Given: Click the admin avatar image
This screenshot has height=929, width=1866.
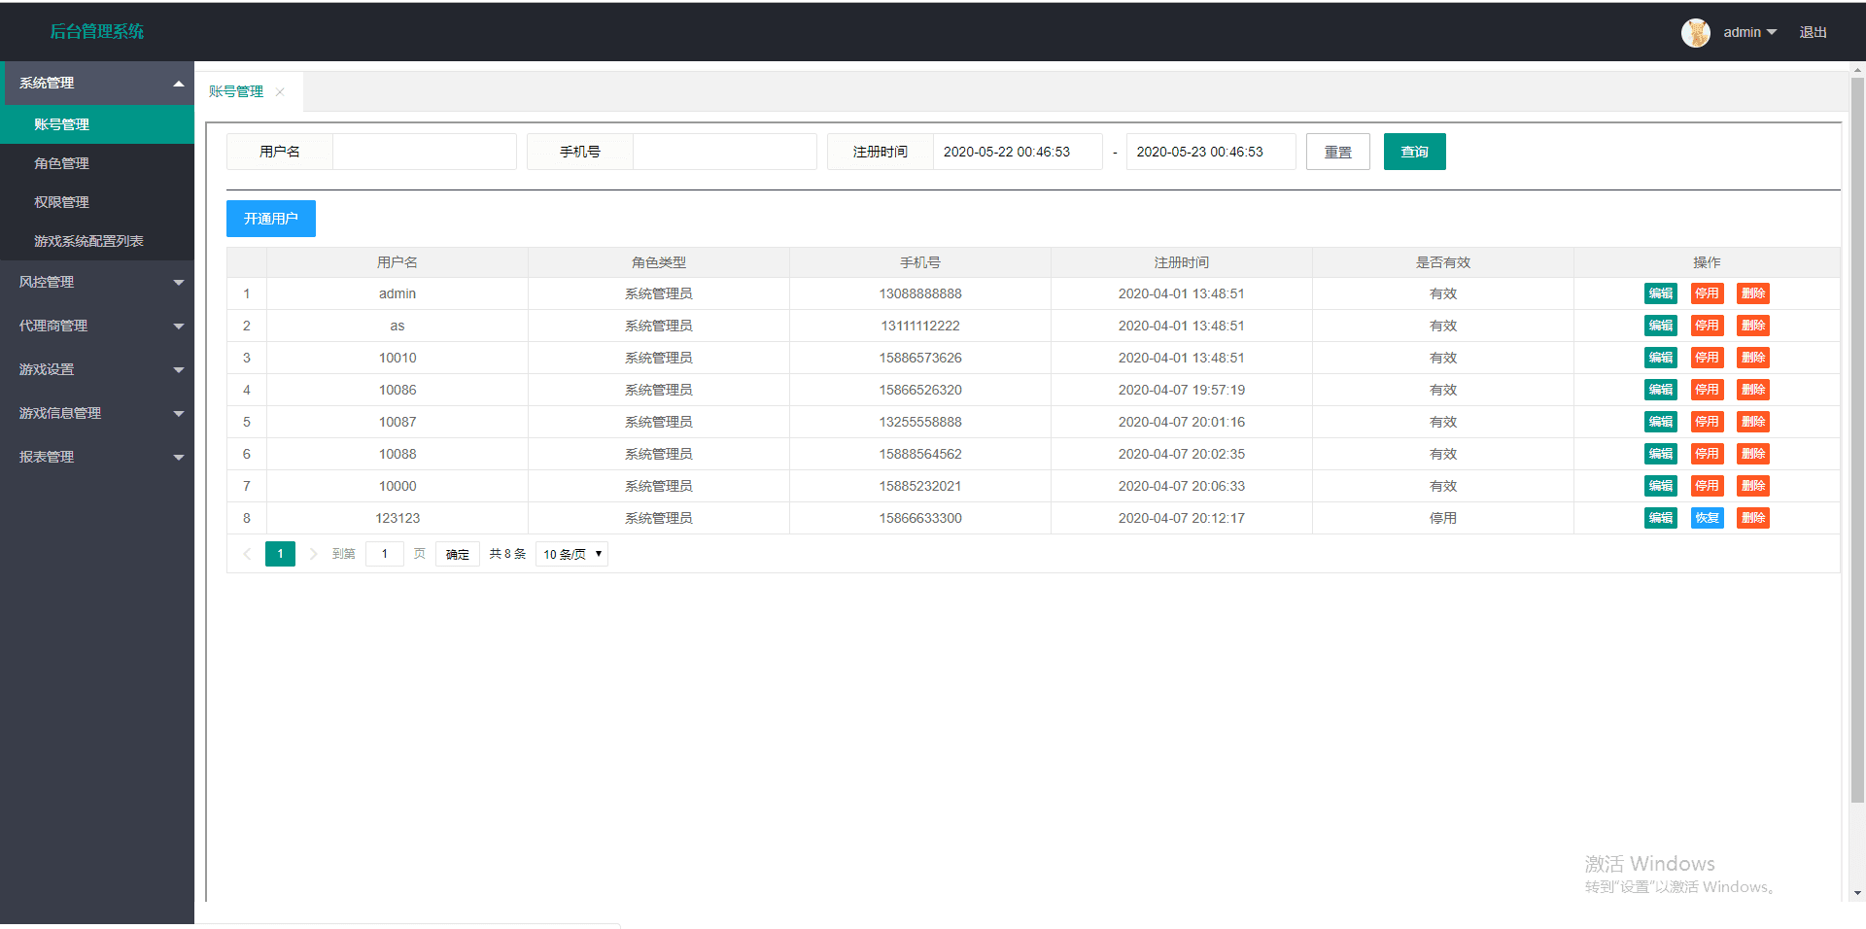Looking at the screenshot, I should point(1695,32).
